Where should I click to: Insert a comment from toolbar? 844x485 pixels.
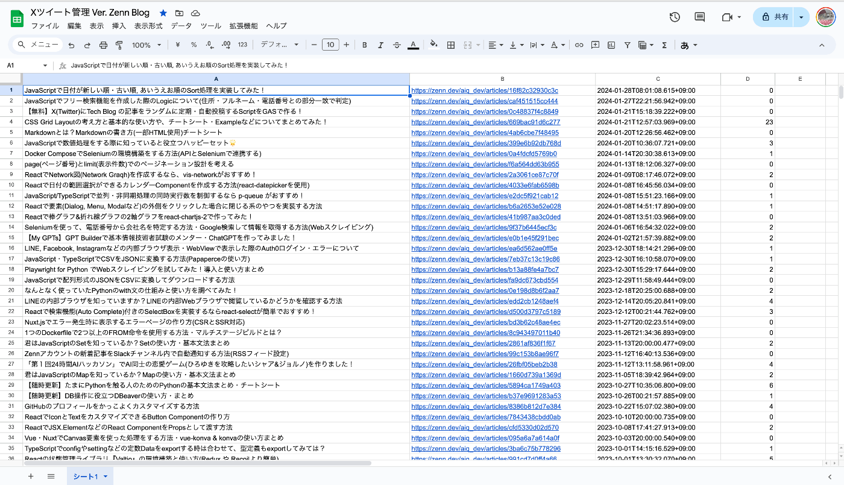[x=595, y=45]
